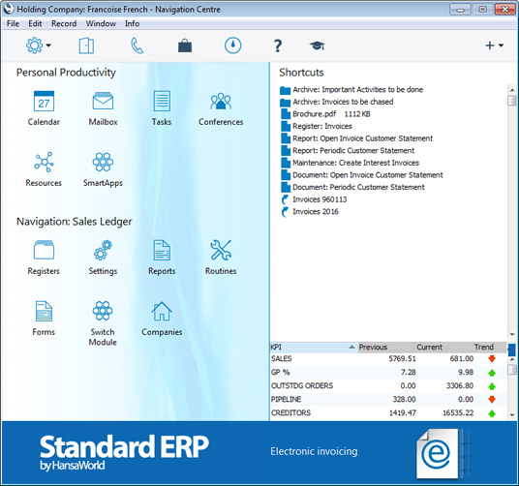The height and width of the screenshot is (486, 519).
Task: Click the graduation cap icon
Action: (x=317, y=46)
